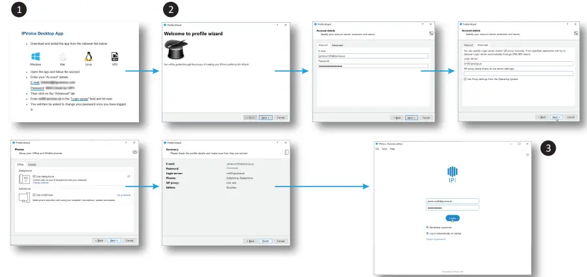Download the Windows installer via Windows logo
The width and height of the screenshot is (587, 277).
point(36,57)
